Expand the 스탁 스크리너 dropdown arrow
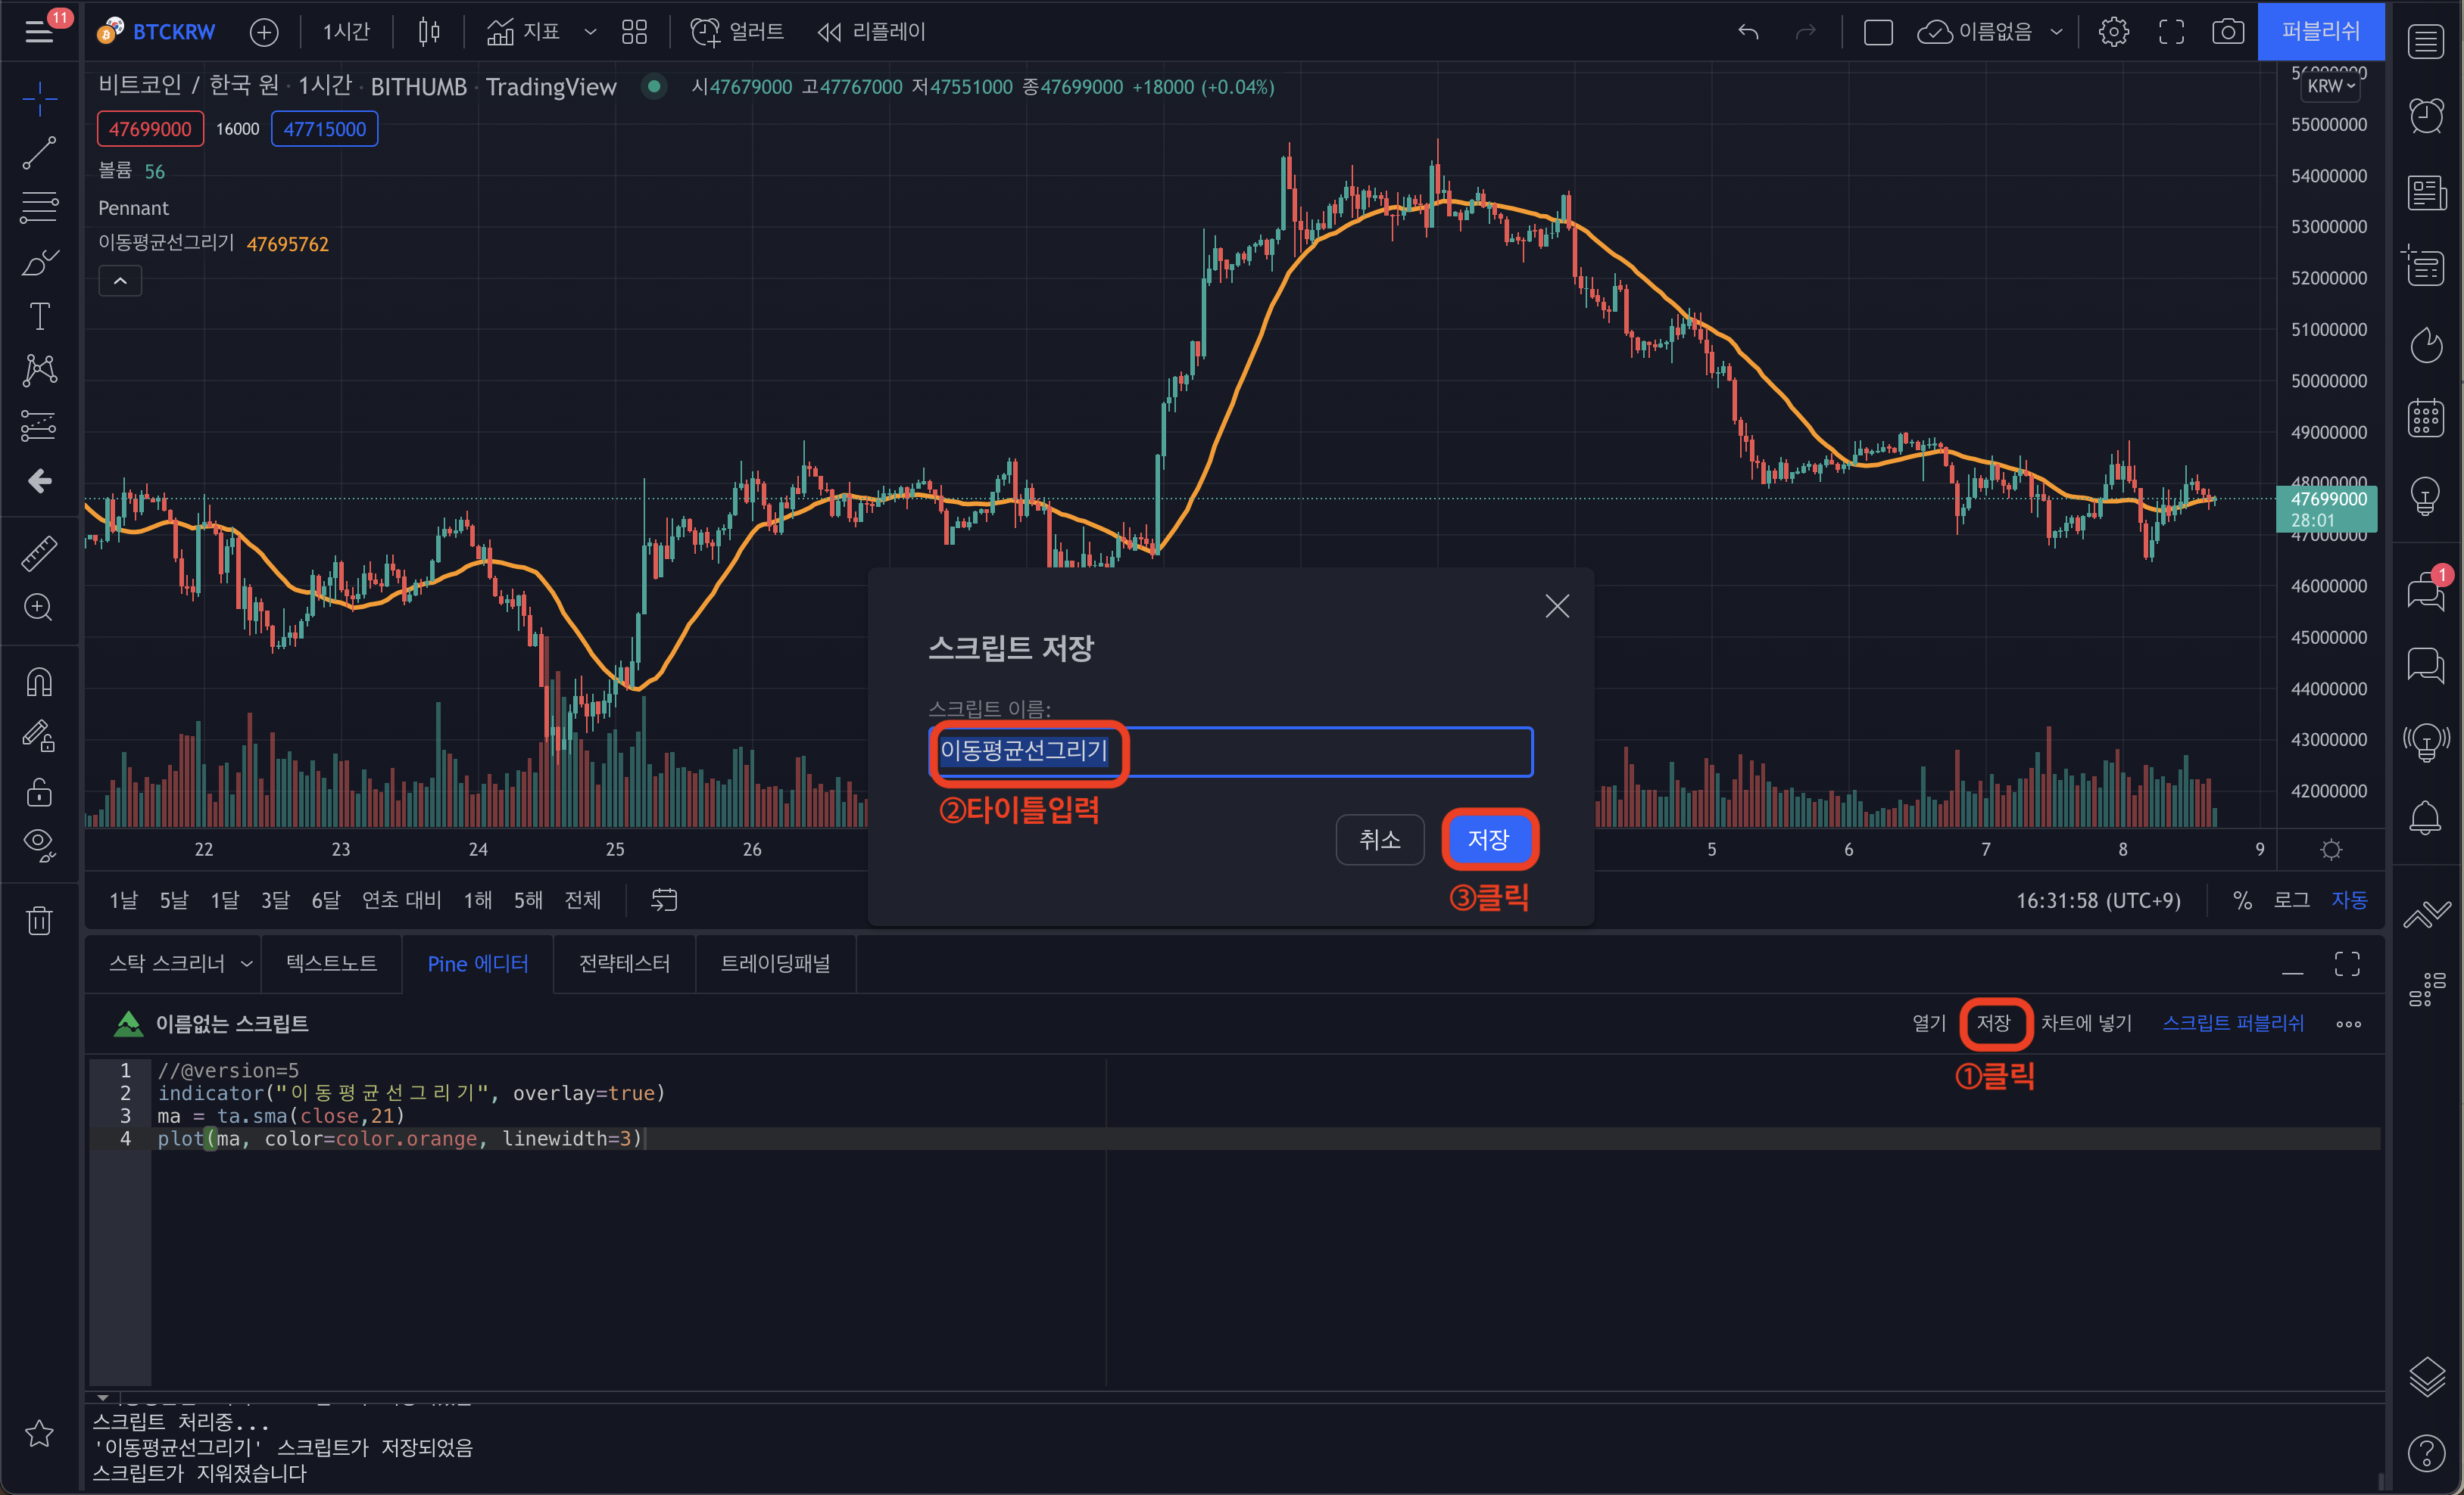The width and height of the screenshot is (2464, 1495). coord(246,963)
